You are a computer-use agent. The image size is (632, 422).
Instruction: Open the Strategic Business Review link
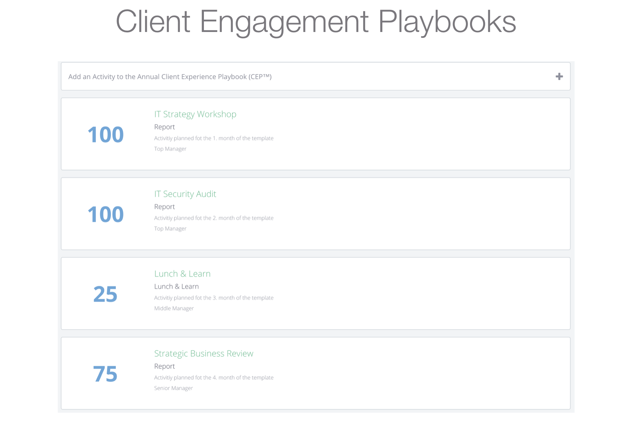click(x=204, y=354)
